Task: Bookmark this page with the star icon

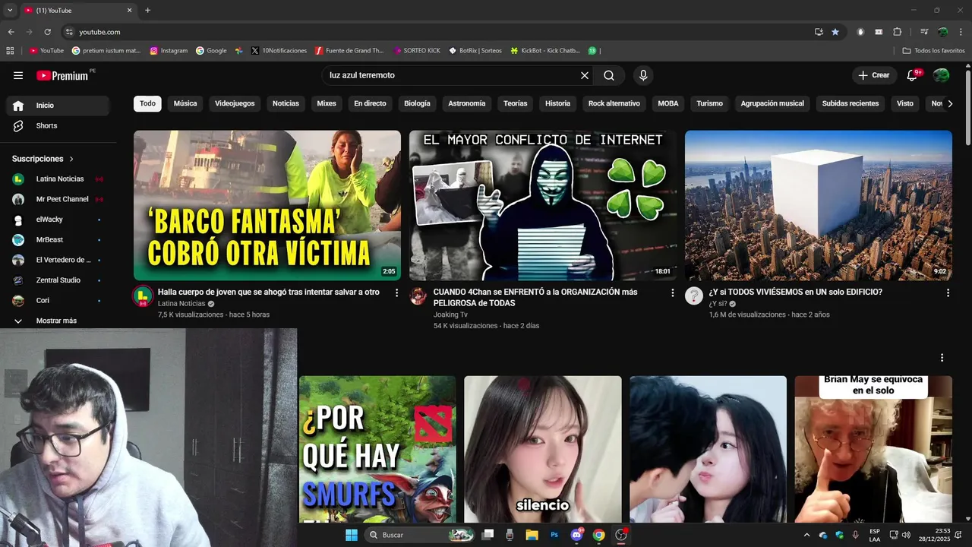Action: (835, 32)
